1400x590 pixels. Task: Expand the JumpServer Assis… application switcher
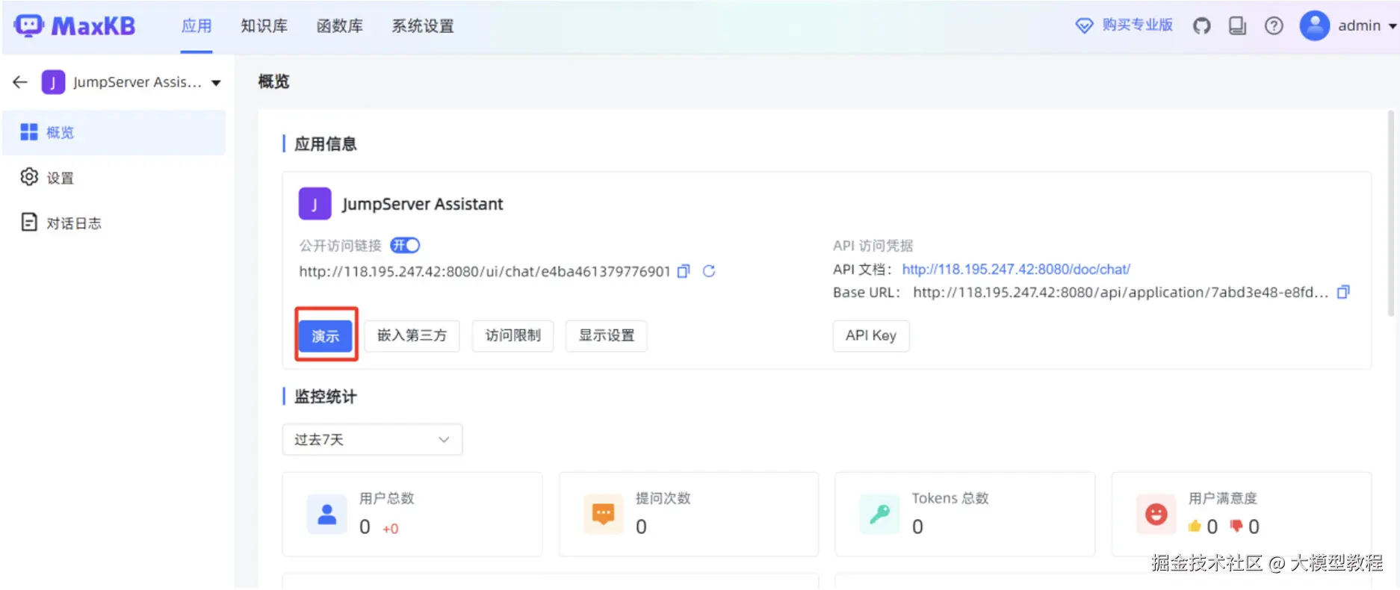pos(216,83)
